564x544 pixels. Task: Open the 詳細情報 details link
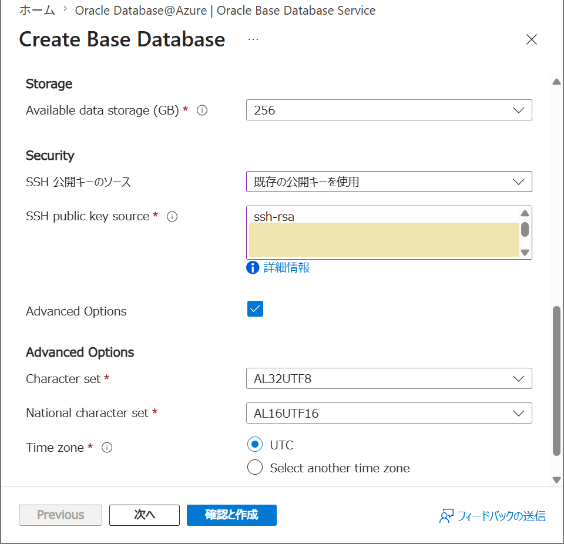pos(286,268)
